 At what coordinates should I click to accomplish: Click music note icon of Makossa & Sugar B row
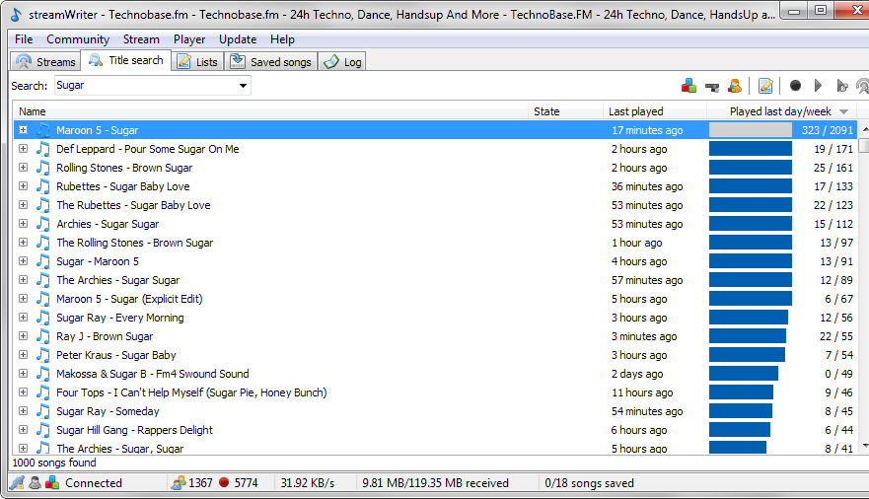click(x=43, y=374)
